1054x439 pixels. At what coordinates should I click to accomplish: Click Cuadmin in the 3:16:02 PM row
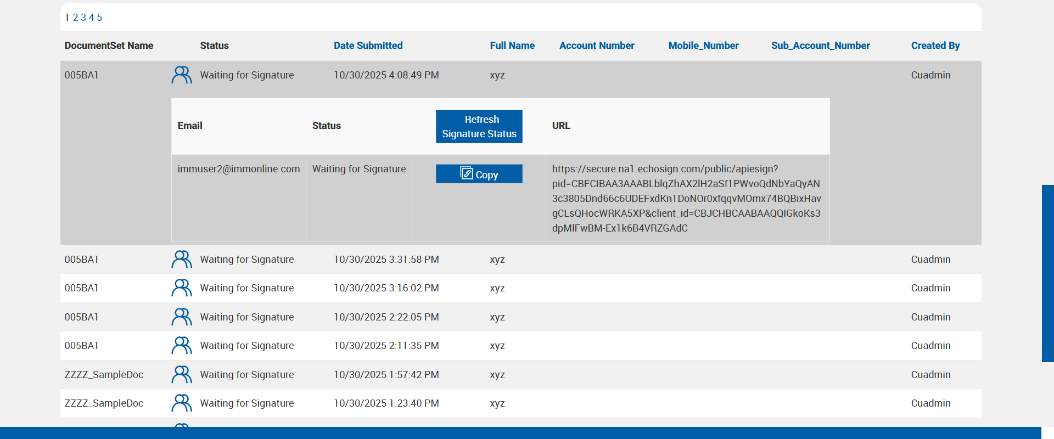click(931, 288)
